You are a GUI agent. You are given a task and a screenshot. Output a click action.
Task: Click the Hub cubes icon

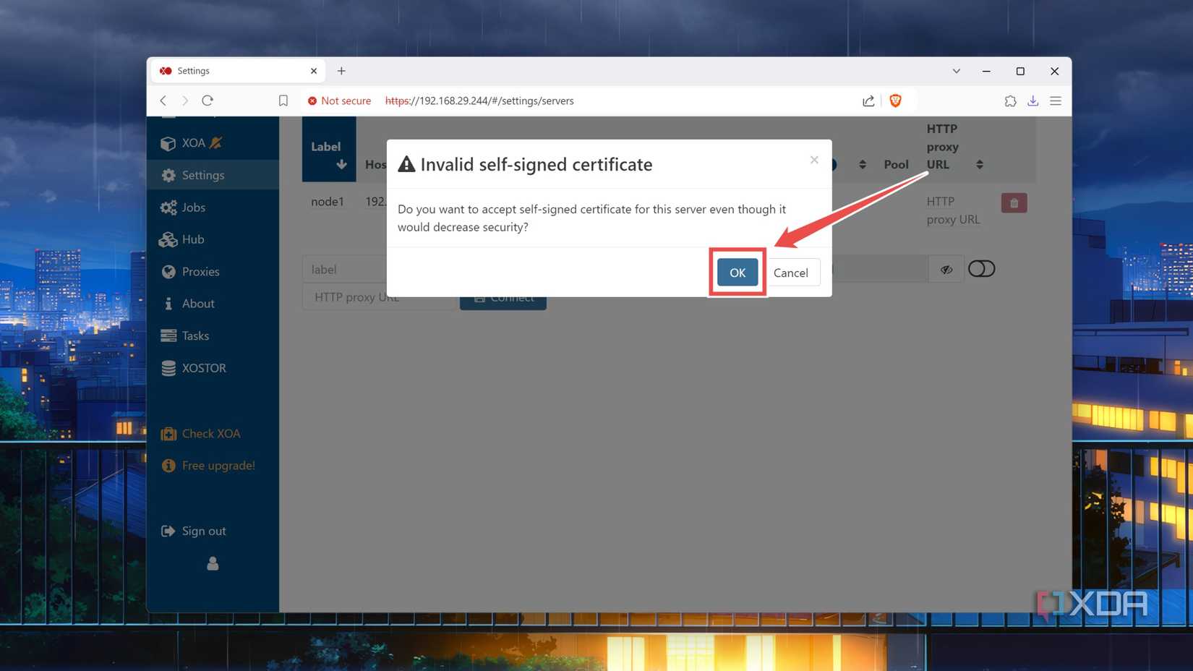point(168,239)
